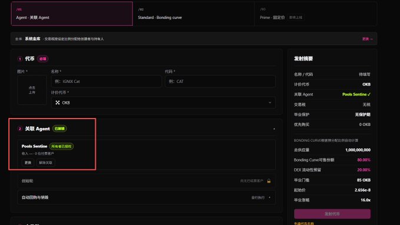Click the 85 OKB graduation threshold value
Image resolution: width=400 pixels, height=225 pixels.
point(363,180)
